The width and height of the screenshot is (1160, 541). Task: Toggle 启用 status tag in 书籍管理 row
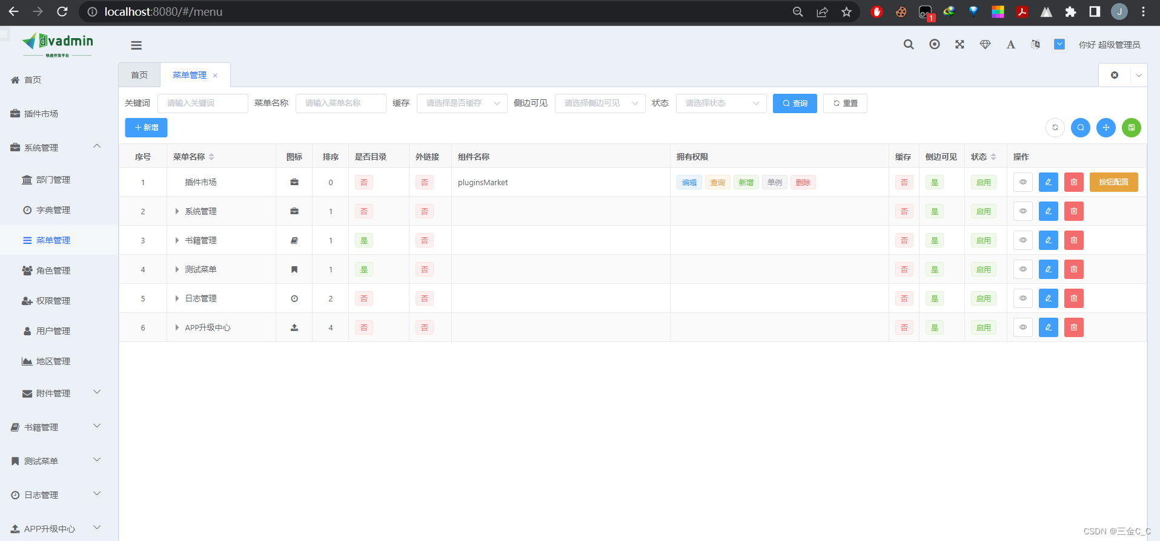(984, 240)
